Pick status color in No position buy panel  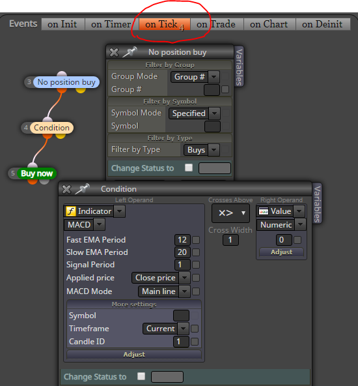[x=215, y=168]
